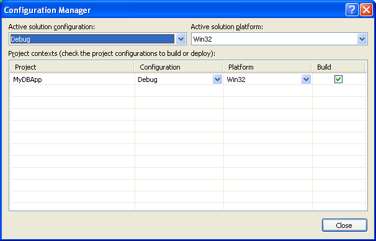The image size is (376, 241).
Task: Open the Active solution platform dropdown arrow
Action: (362, 39)
